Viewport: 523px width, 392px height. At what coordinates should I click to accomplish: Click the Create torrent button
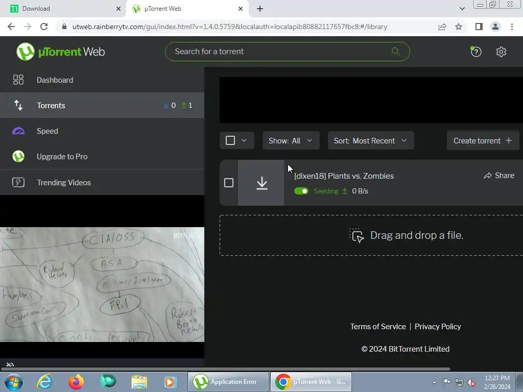tap(483, 141)
